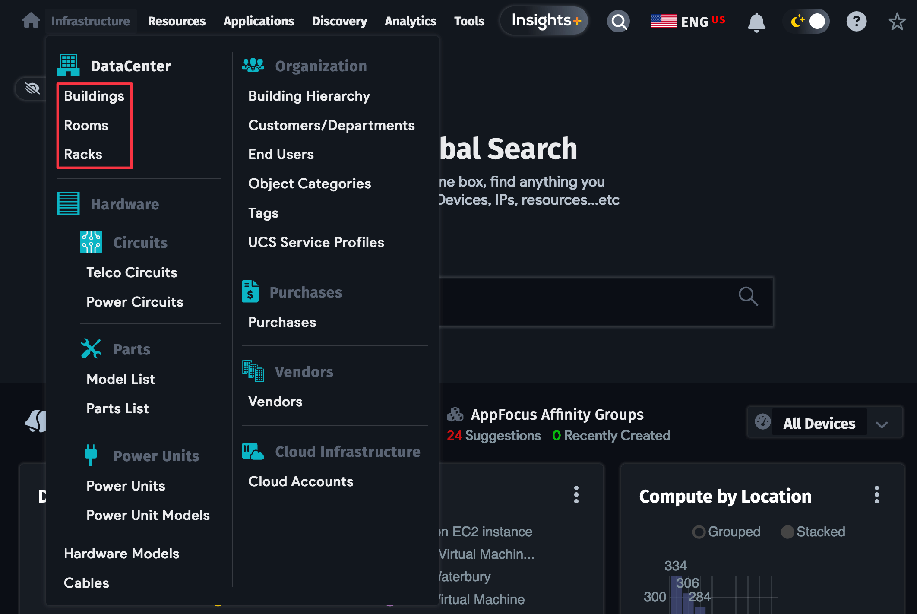The height and width of the screenshot is (614, 917).
Task: Select the Grouped radio option
Action: (x=699, y=532)
